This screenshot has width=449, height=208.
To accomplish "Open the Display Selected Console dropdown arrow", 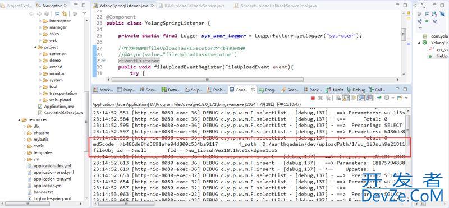I will point(393,98).
